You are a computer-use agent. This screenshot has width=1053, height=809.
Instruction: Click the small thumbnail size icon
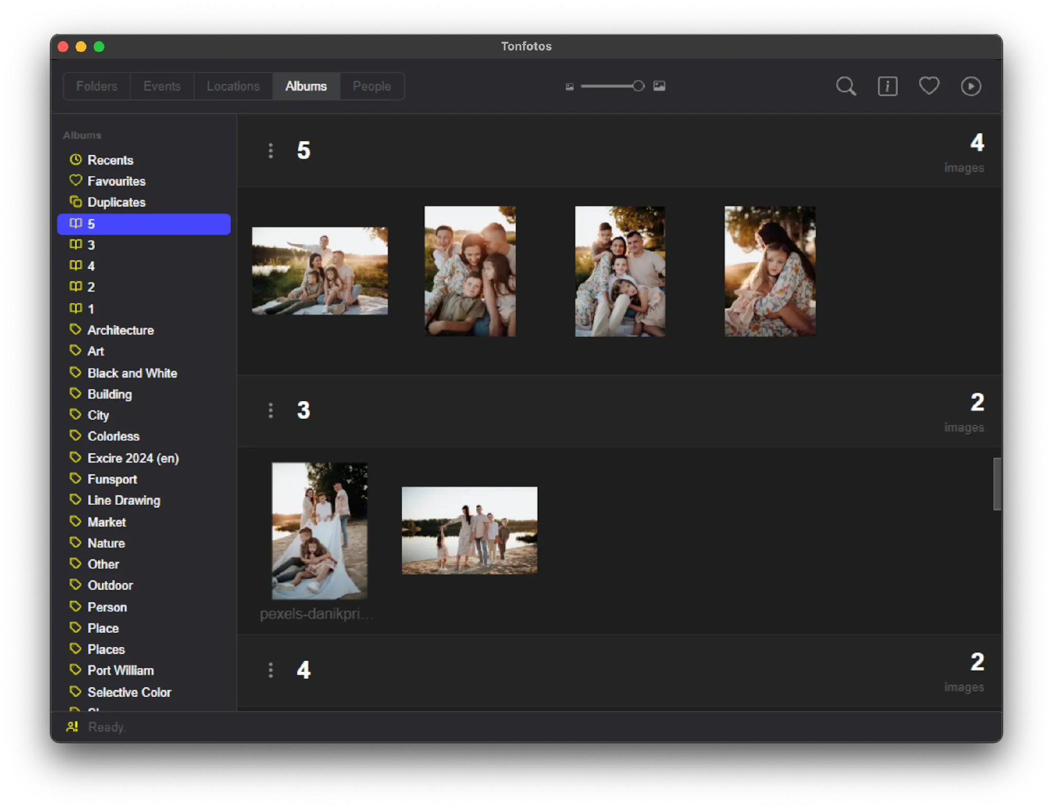[569, 86]
